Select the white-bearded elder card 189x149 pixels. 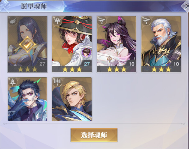[161, 44]
